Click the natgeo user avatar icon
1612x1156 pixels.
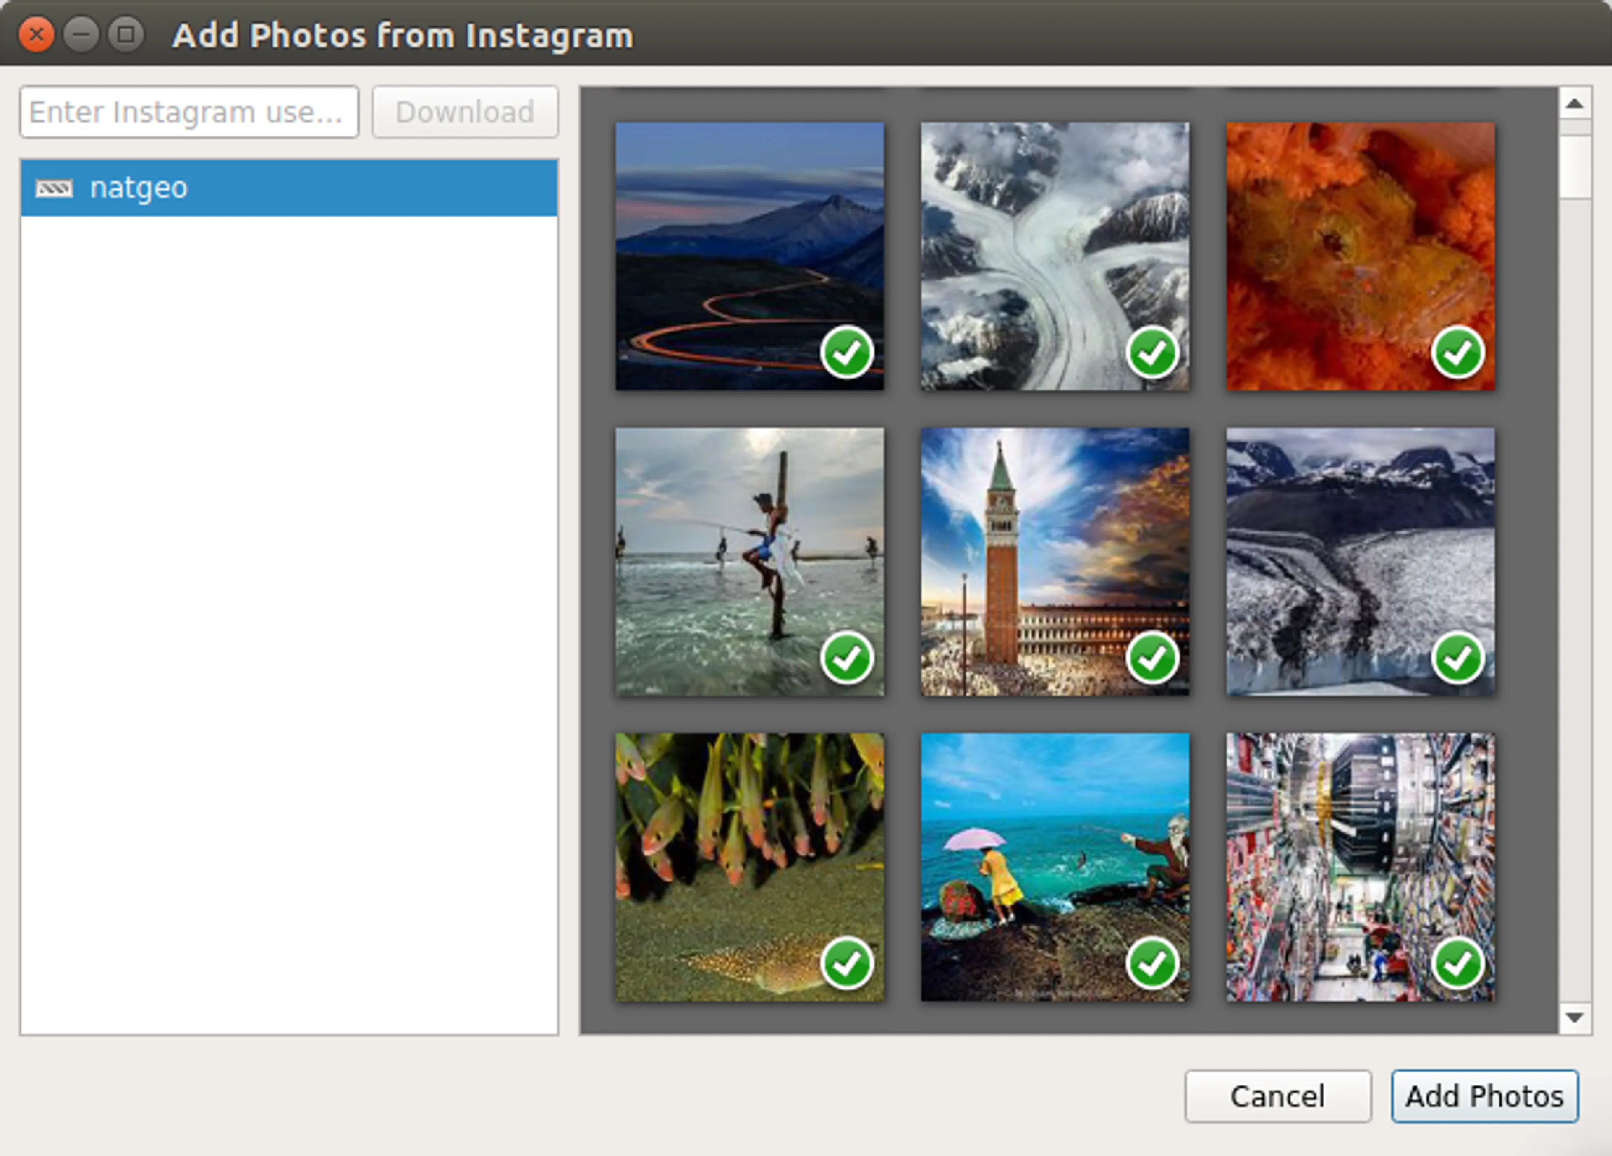(54, 188)
